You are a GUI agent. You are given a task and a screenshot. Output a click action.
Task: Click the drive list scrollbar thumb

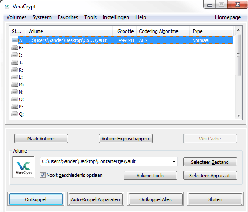pos(238,55)
